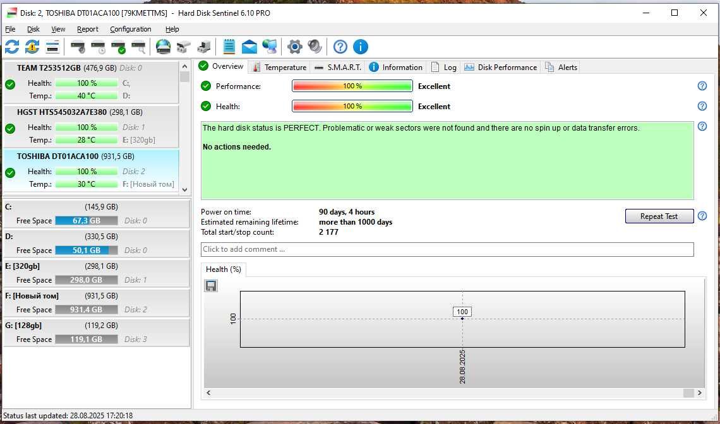Click the '90 days, 4 hours' value

[x=347, y=212]
